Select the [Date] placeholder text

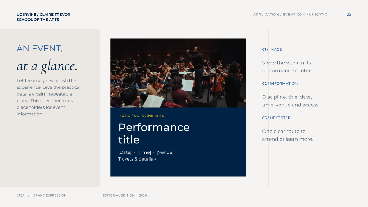pos(125,152)
